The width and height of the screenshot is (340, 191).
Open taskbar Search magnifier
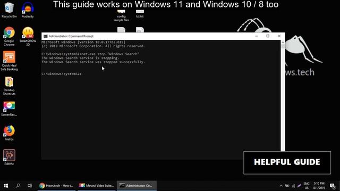click(18, 186)
